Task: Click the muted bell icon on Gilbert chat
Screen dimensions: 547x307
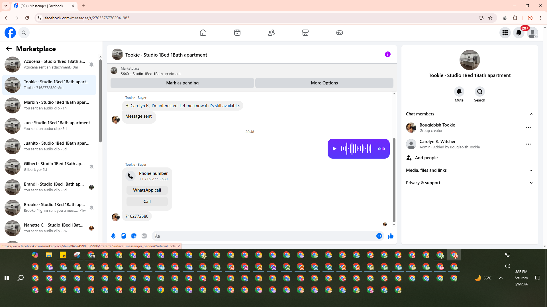Action: coord(91,167)
